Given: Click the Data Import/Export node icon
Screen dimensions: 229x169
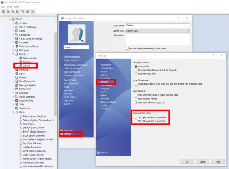Looking at the screenshot, I should (x=17, y=46).
